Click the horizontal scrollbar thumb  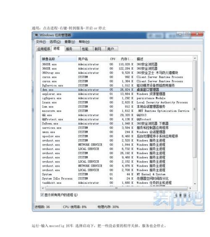click(116, 188)
